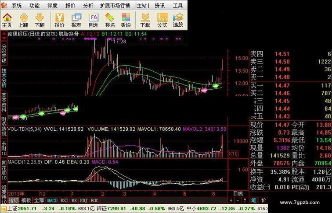The height and width of the screenshot is (213, 332).
Task: Click the + zoom button below chart
Action: coord(231,200)
